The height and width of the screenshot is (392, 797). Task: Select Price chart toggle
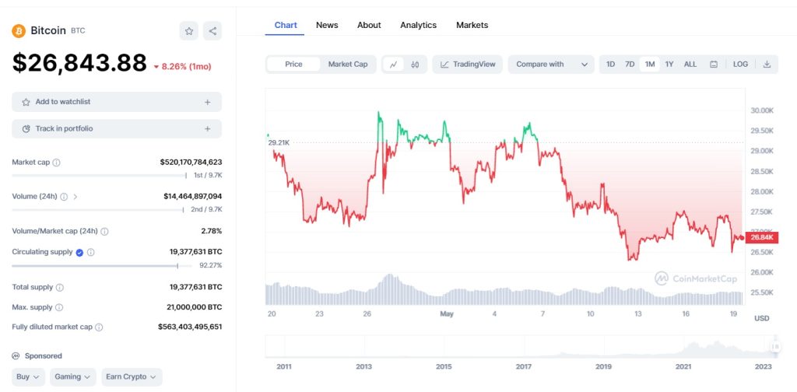[293, 65]
